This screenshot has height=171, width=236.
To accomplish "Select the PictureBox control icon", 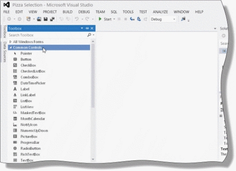I will coord(15,136).
